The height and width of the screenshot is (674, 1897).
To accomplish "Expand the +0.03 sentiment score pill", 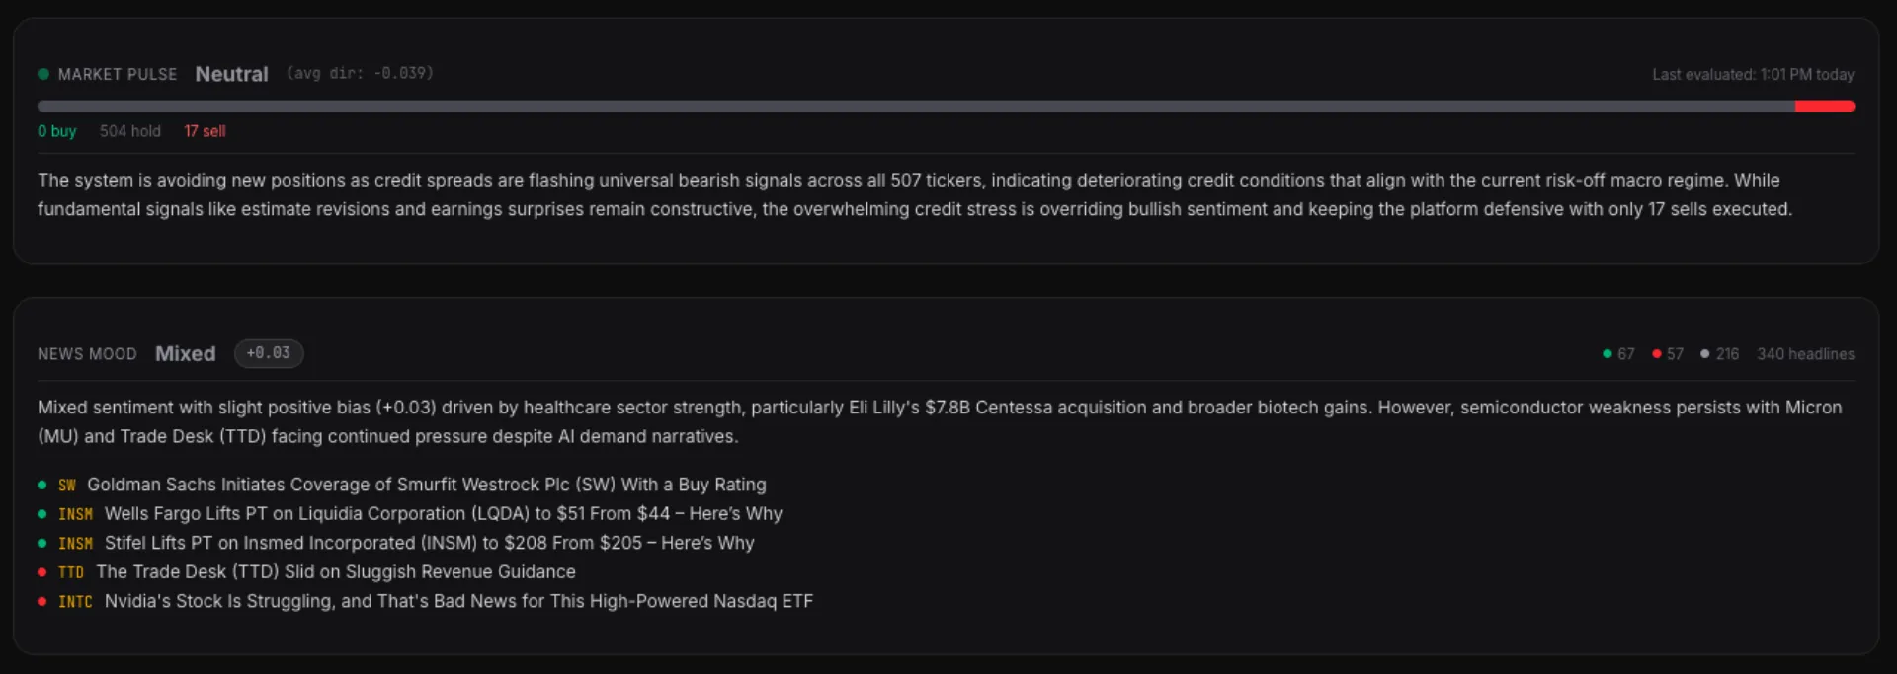I will [x=268, y=353].
